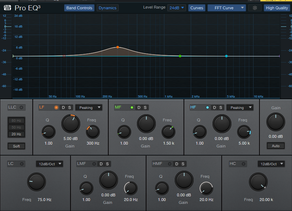Toggle dynamics D on the HF band
The width and height of the screenshot is (292, 211).
(x=215, y=107)
